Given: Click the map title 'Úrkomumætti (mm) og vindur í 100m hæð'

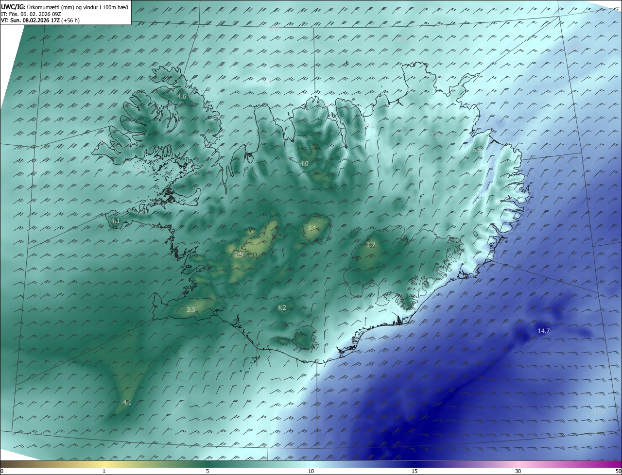Looking at the screenshot, I should 78,6.
